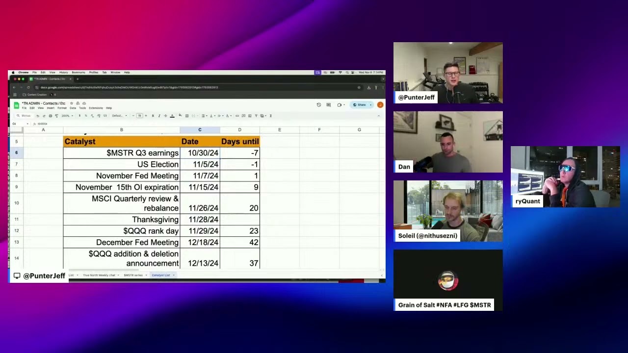Click the borders icon in toolbar
The image size is (628, 353).
(x=186, y=116)
